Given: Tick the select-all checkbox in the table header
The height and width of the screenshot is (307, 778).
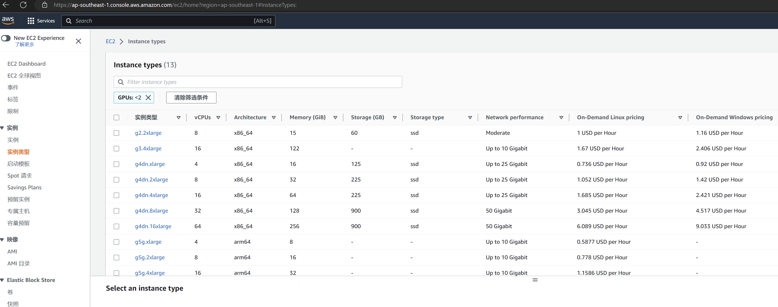Looking at the screenshot, I should (x=116, y=117).
